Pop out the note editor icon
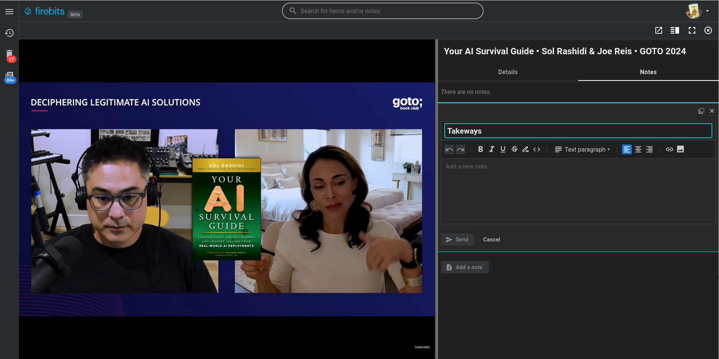 [x=701, y=111]
